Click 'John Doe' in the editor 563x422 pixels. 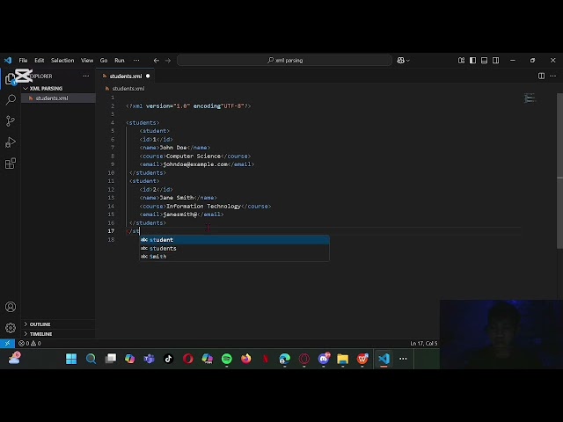173,148
